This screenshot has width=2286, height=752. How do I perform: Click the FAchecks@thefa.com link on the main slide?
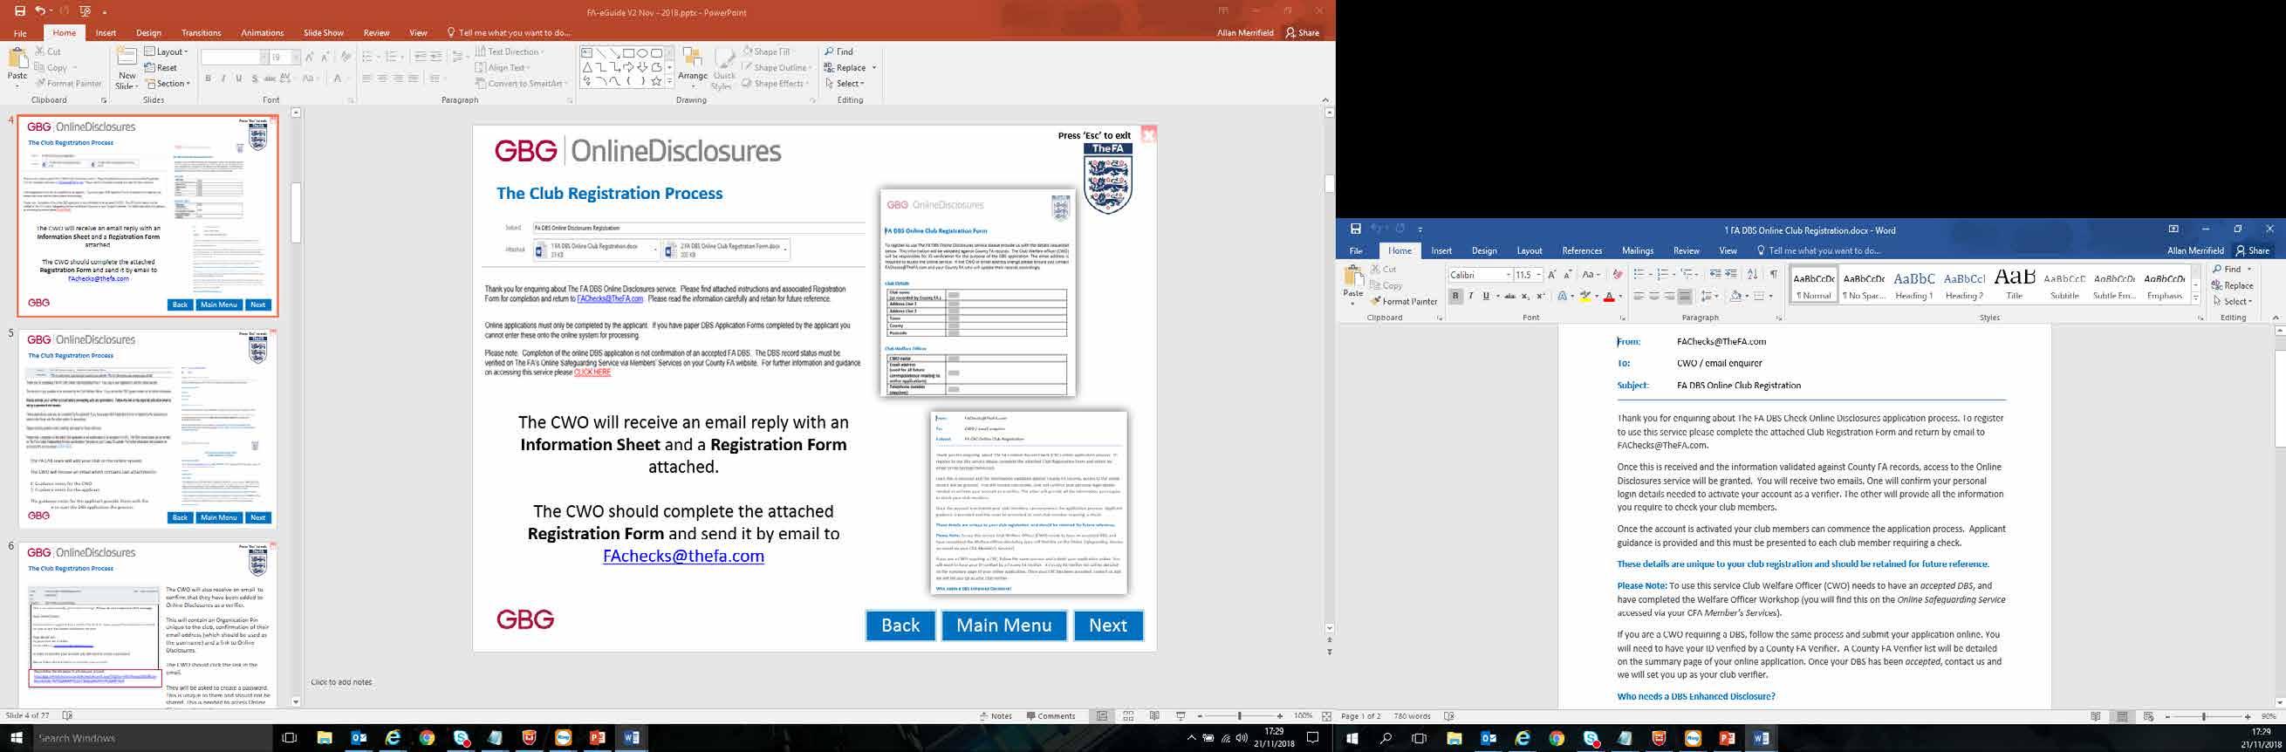683,556
